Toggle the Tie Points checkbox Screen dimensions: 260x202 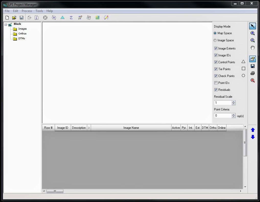[x=216, y=69]
